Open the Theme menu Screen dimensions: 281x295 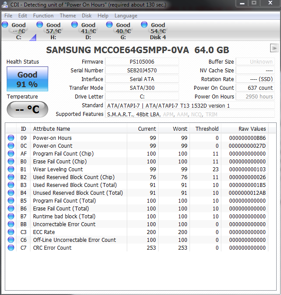point(68,16)
